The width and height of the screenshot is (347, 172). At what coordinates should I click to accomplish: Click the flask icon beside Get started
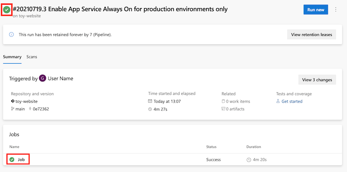click(278, 101)
